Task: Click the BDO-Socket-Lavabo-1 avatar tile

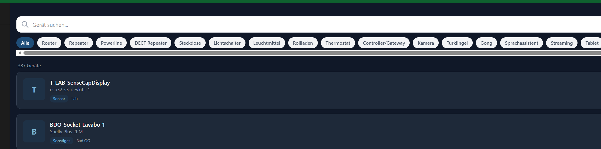Action: pos(34,132)
